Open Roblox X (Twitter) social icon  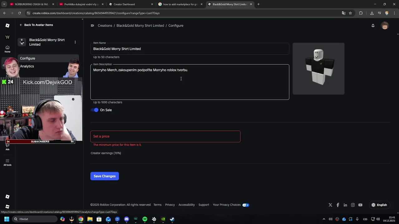pyautogui.click(x=330, y=205)
